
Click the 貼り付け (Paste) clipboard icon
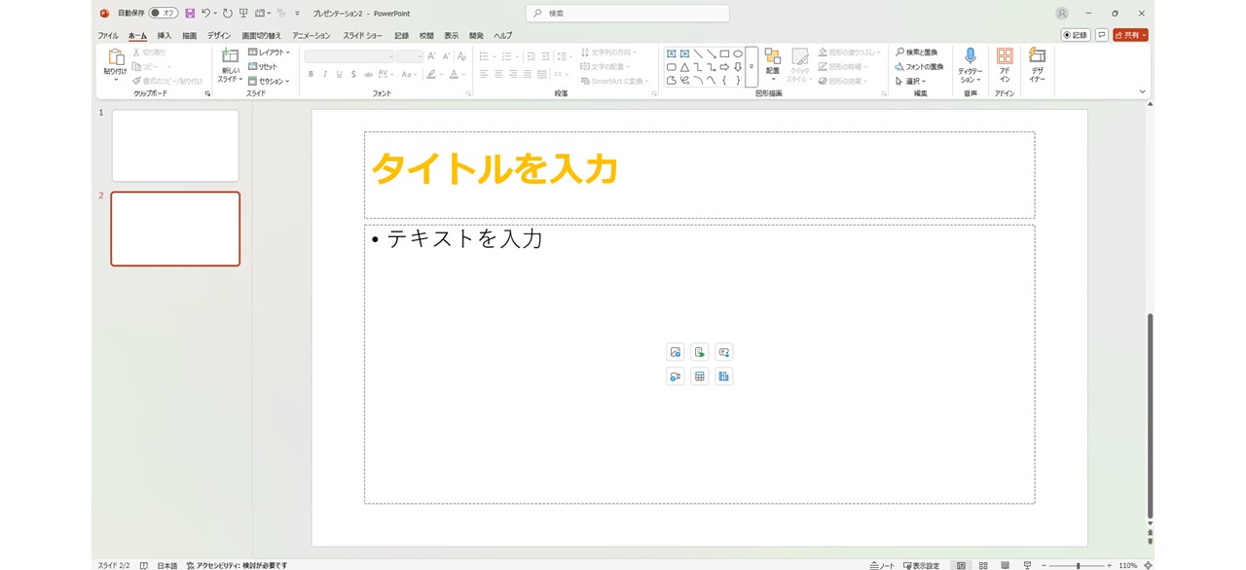116,57
